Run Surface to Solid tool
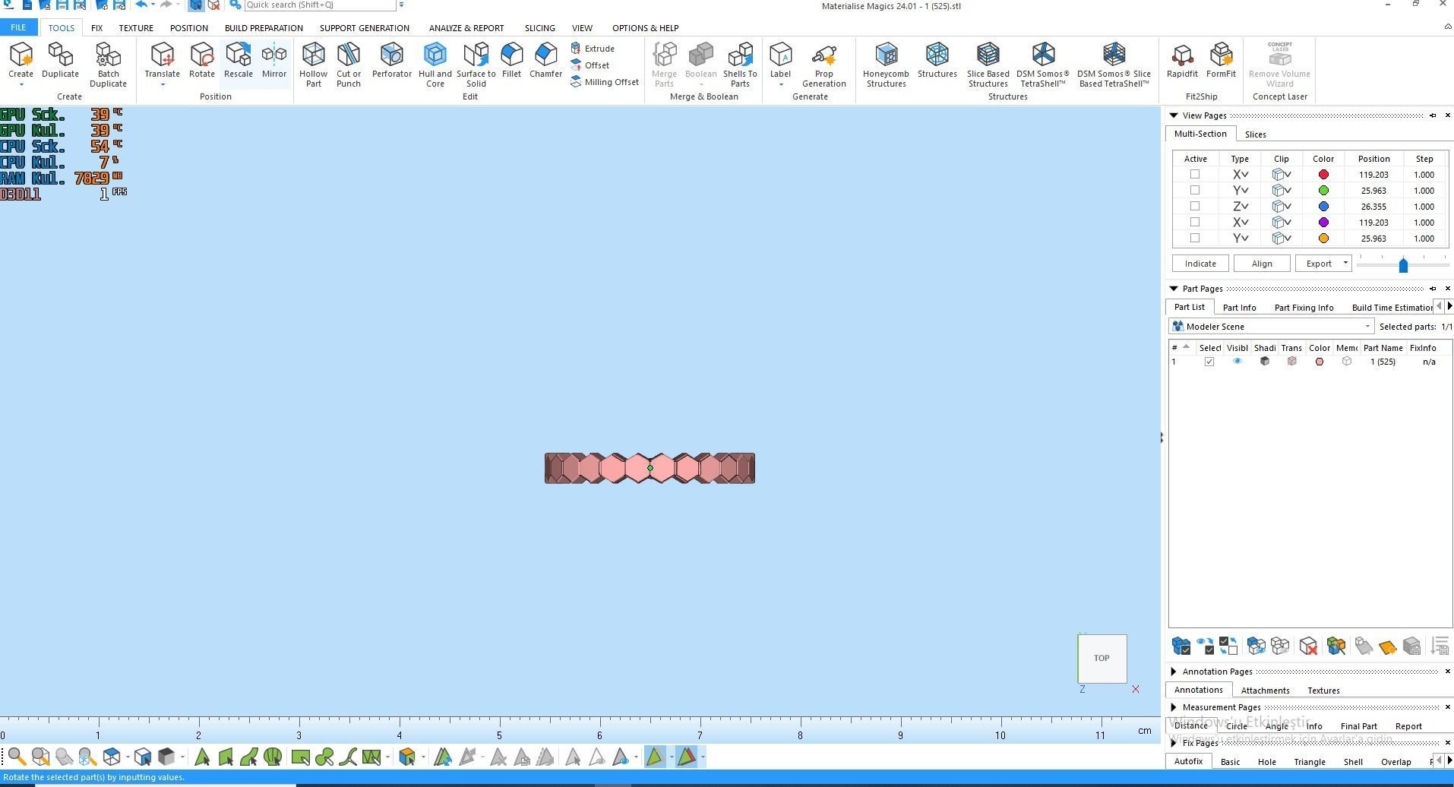 476,65
